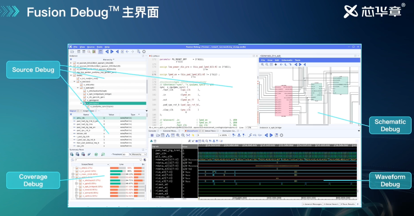Click schematic toolbar right-pointing blue arrow
Viewport: 414px width, 216px height.
300,65
